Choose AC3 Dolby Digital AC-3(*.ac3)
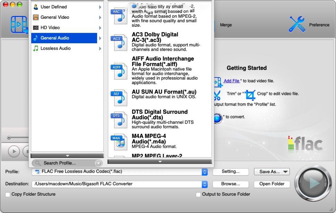Viewport: 336px width, 213px height. click(155, 37)
